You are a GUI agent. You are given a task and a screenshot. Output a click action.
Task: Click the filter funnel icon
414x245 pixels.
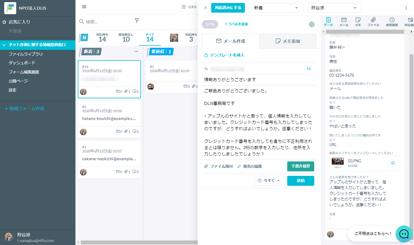[x=137, y=20]
